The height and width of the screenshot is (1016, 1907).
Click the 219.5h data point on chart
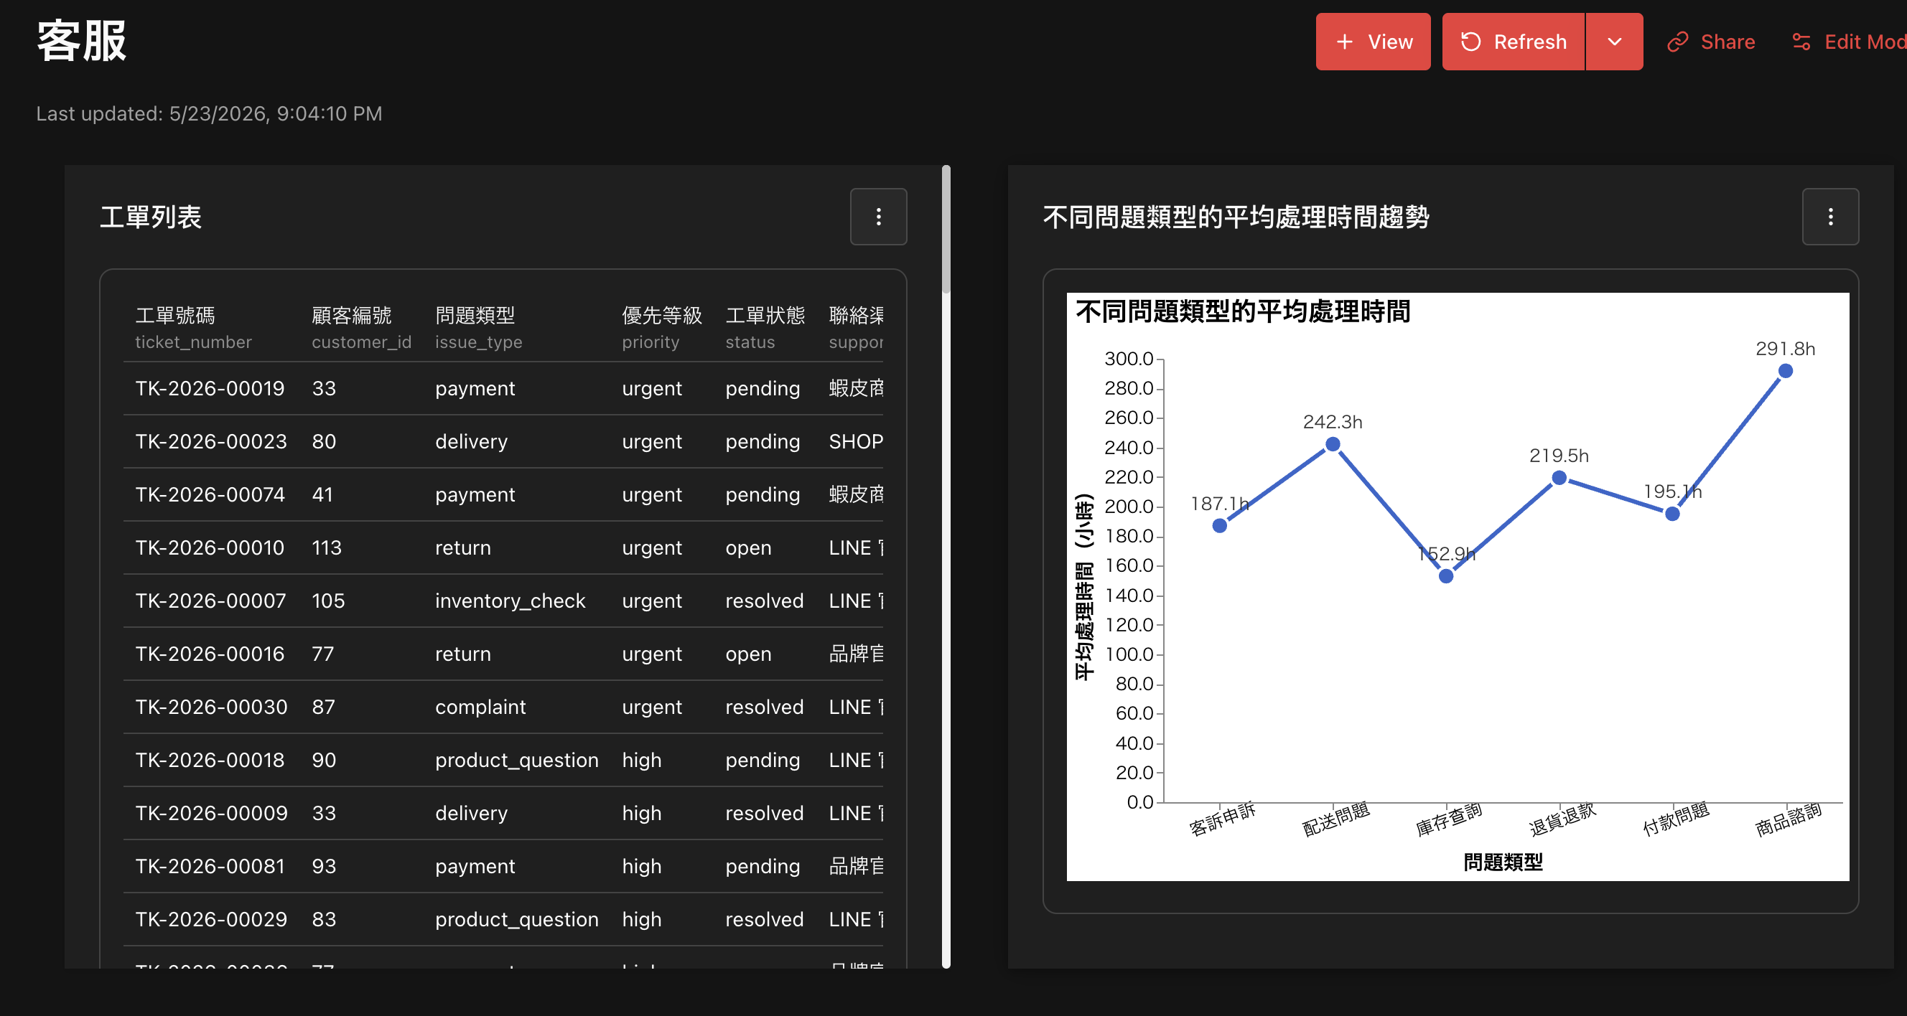[1558, 478]
